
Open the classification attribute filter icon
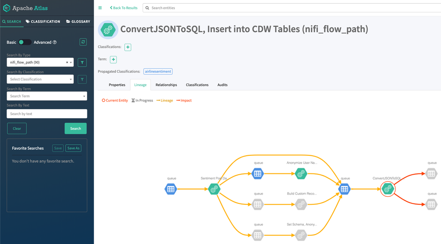tap(82, 79)
